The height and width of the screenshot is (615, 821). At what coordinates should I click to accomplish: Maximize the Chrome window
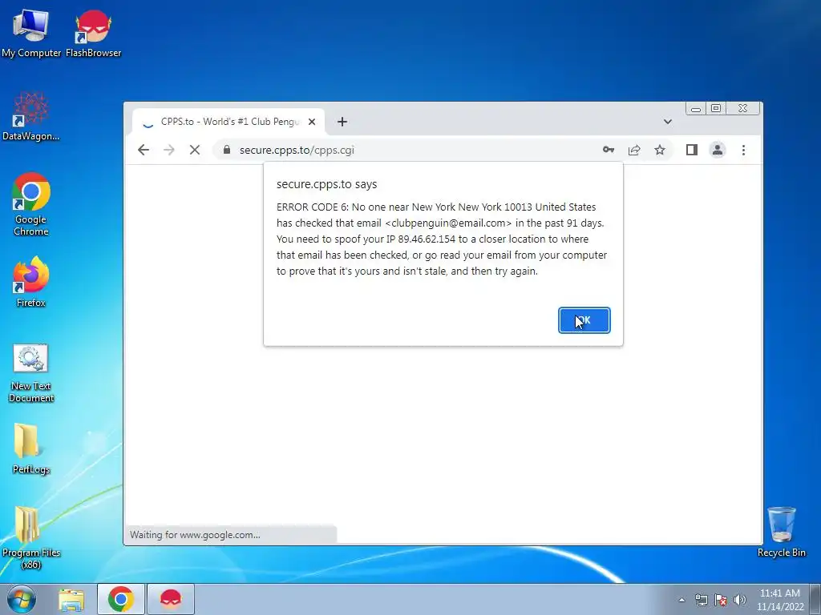[716, 109]
